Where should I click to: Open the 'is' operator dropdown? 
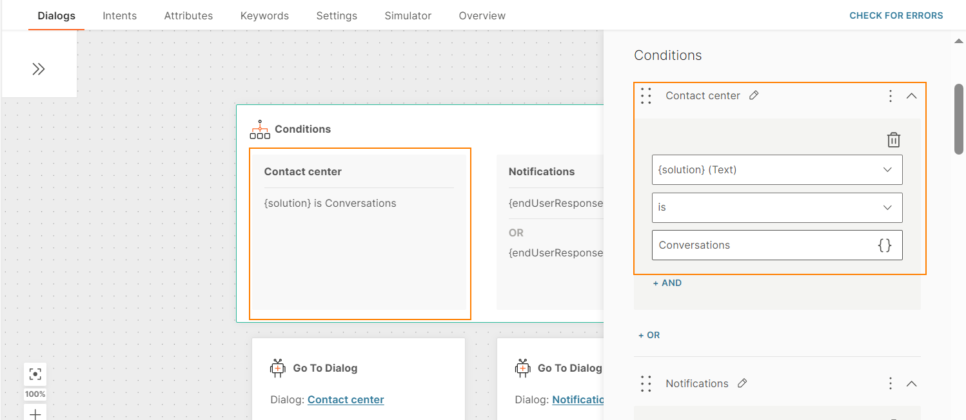(776, 207)
